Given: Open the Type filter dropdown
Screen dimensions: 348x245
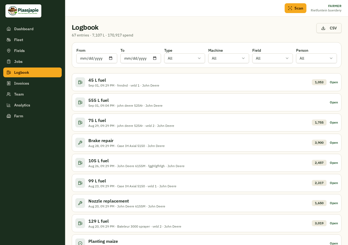Looking at the screenshot, I should [x=185, y=58].
